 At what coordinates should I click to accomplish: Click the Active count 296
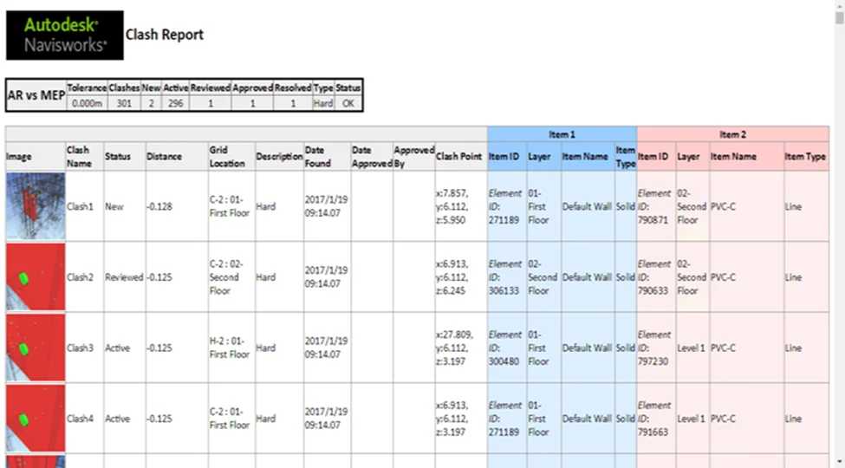click(x=176, y=103)
